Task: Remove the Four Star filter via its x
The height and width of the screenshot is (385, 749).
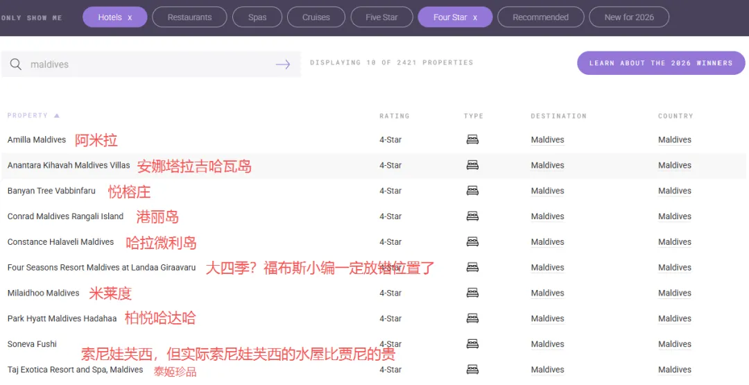Action: pyautogui.click(x=475, y=17)
